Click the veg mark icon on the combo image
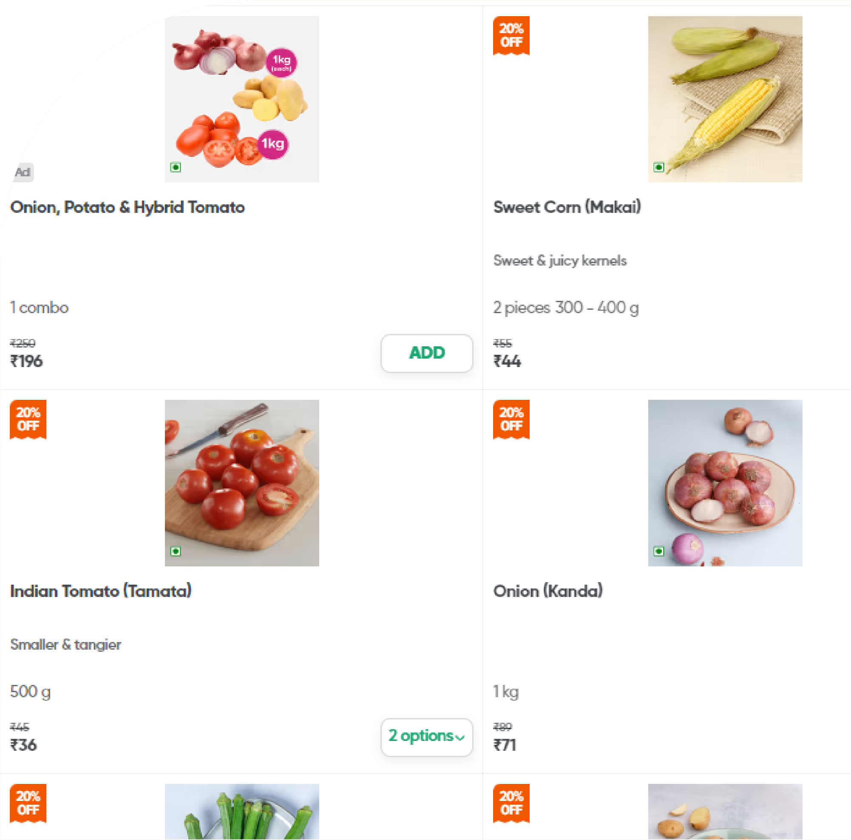The width and height of the screenshot is (851, 840). point(175,167)
